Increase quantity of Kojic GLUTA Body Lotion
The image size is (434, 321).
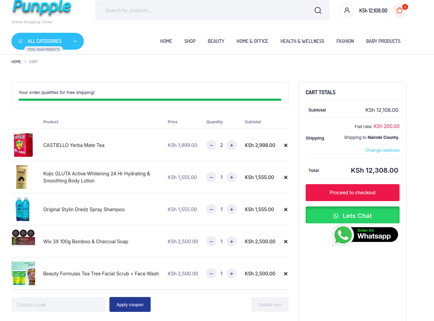[x=232, y=177]
